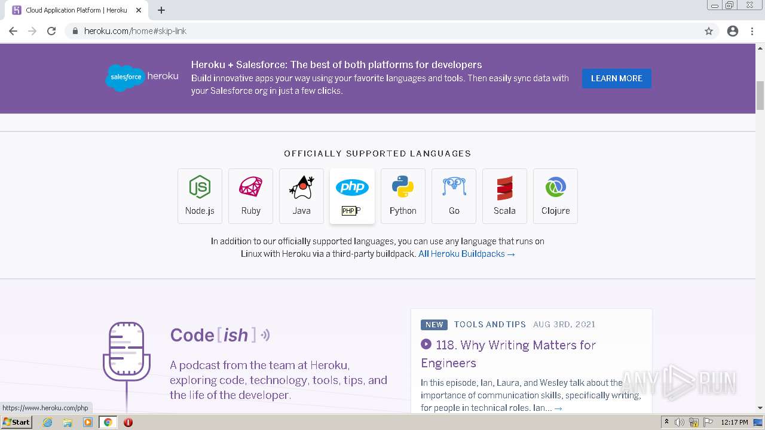The width and height of the screenshot is (765, 430).
Task: Follow the arrow link after the episode description
Action: point(558,408)
